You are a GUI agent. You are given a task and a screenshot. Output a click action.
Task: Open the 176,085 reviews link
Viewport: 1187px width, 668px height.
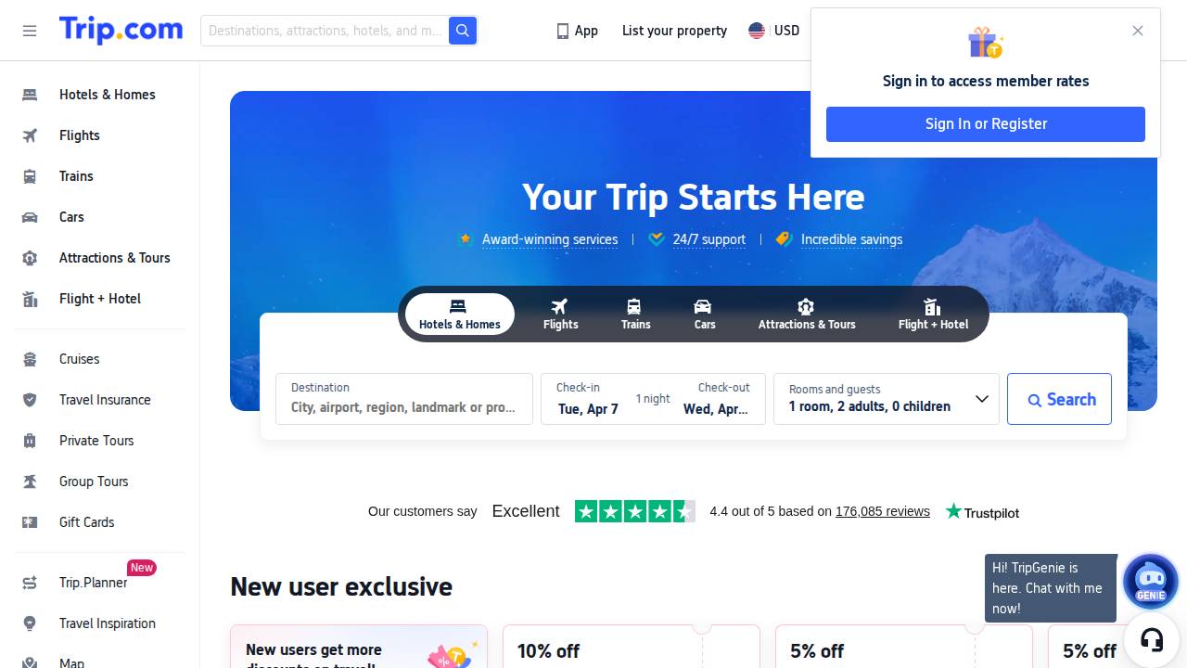tap(882, 511)
